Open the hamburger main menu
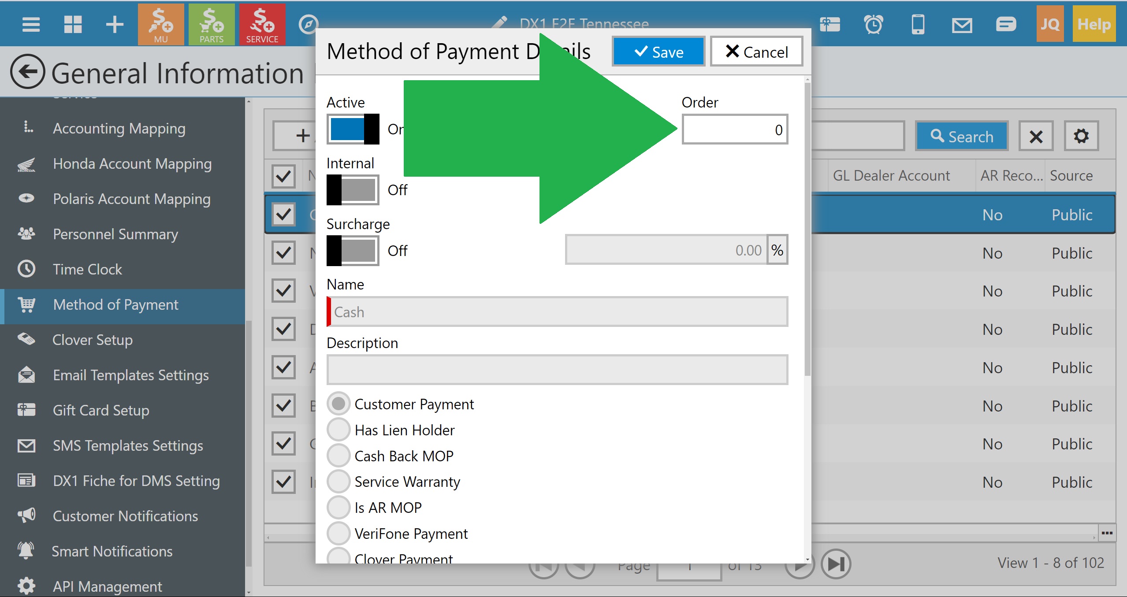This screenshot has width=1127, height=597. (x=31, y=24)
